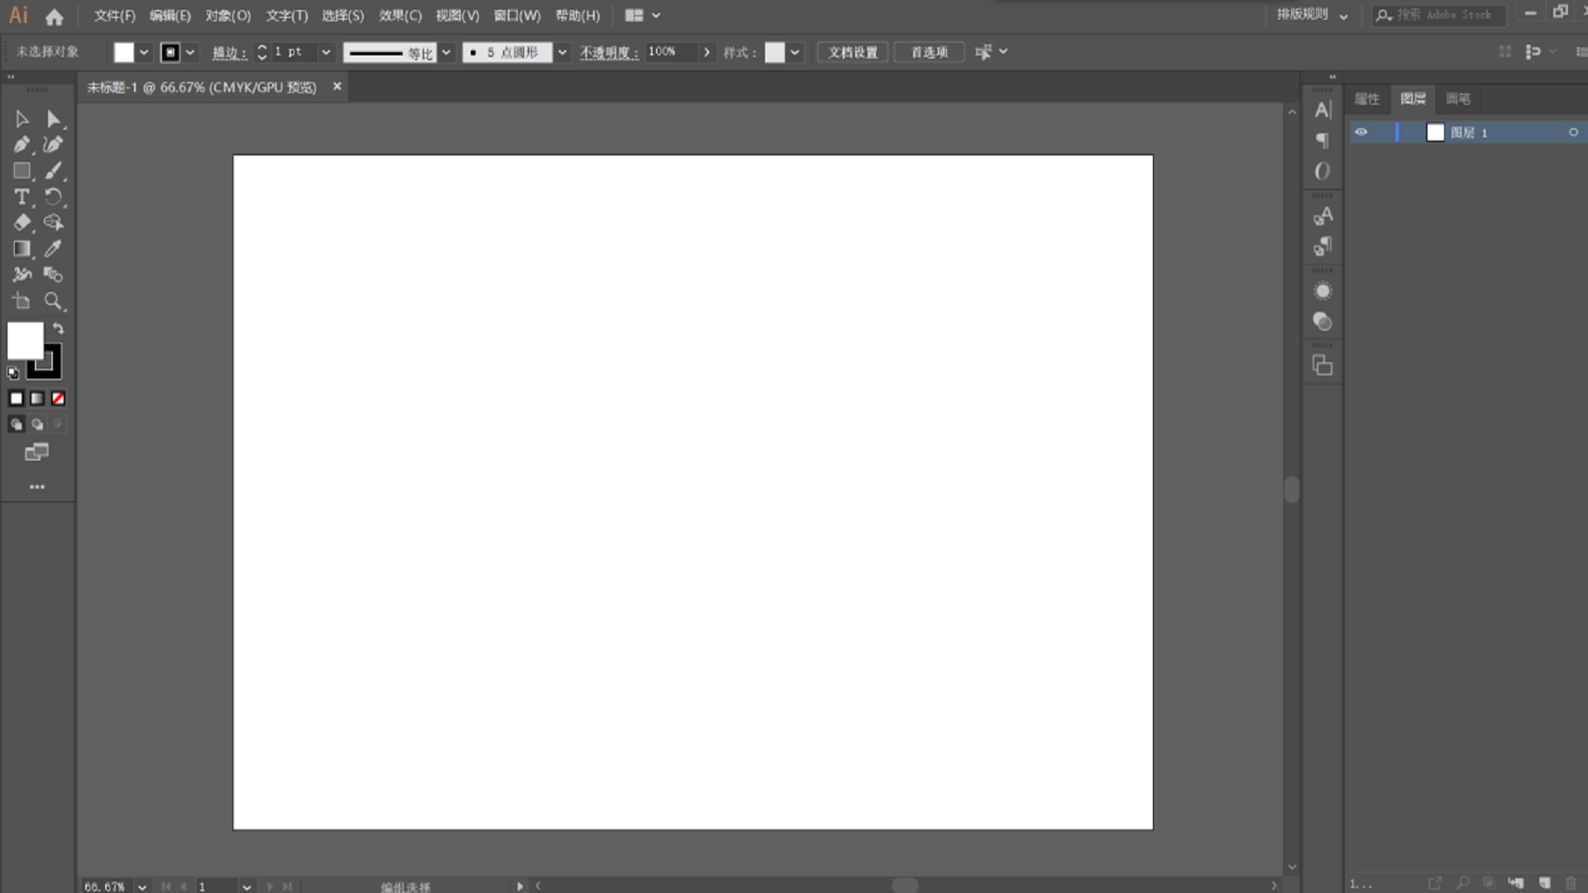Image resolution: width=1588 pixels, height=893 pixels.
Task: Click the large white fill swatch
Action: point(24,340)
